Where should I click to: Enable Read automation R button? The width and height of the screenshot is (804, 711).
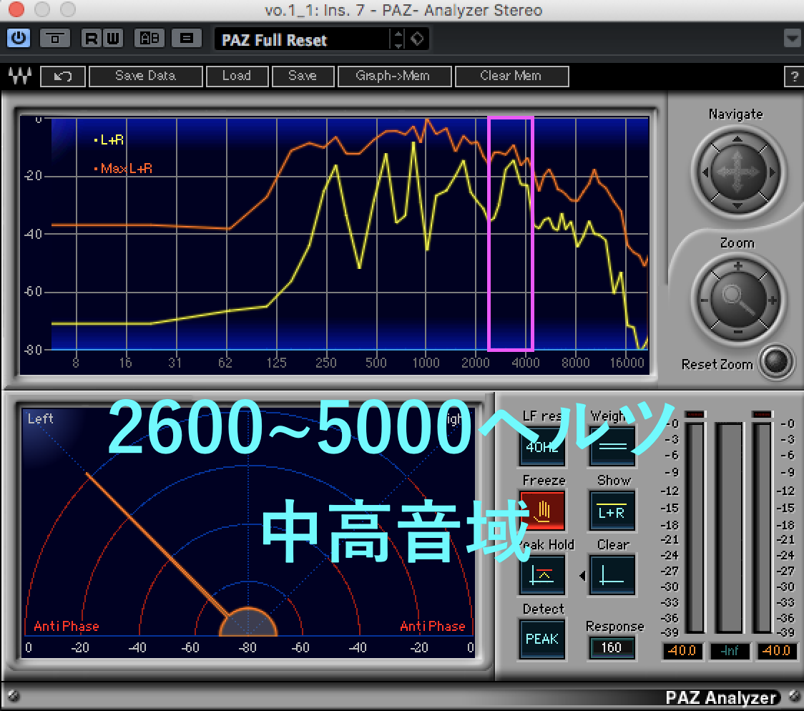[92, 39]
